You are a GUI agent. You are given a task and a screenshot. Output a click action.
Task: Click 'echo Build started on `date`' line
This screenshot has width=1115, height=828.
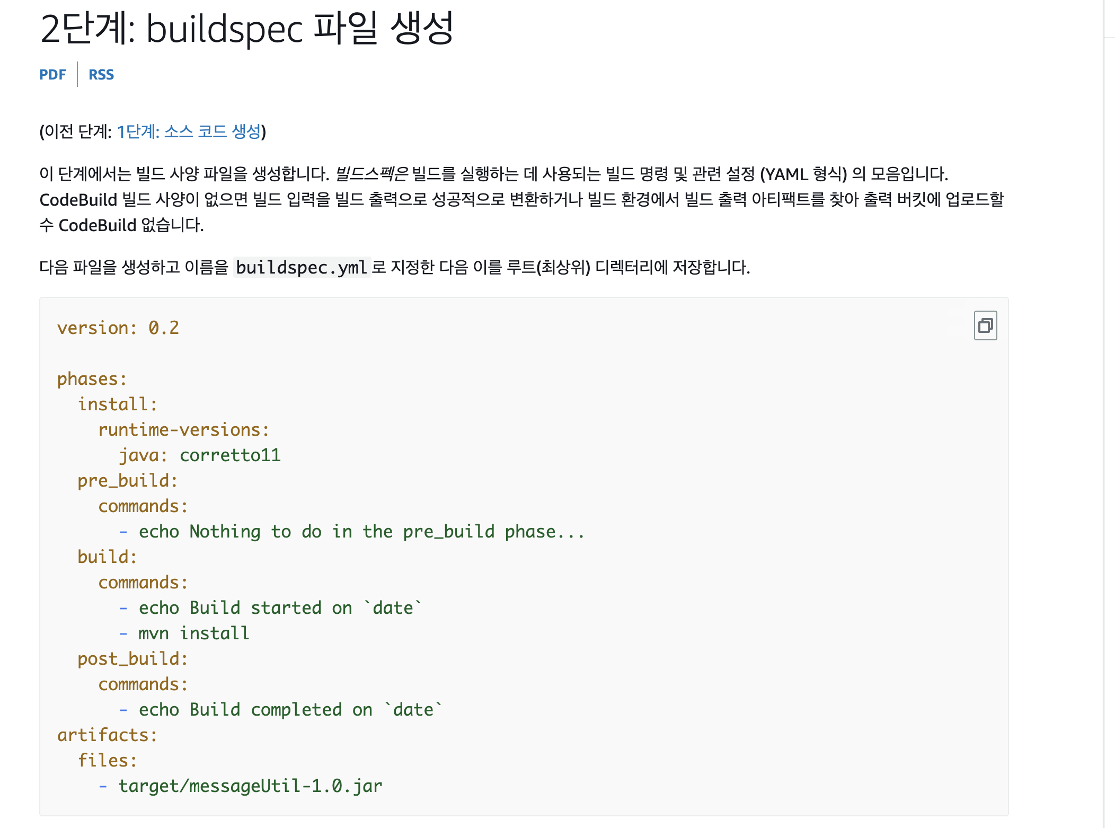(281, 608)
